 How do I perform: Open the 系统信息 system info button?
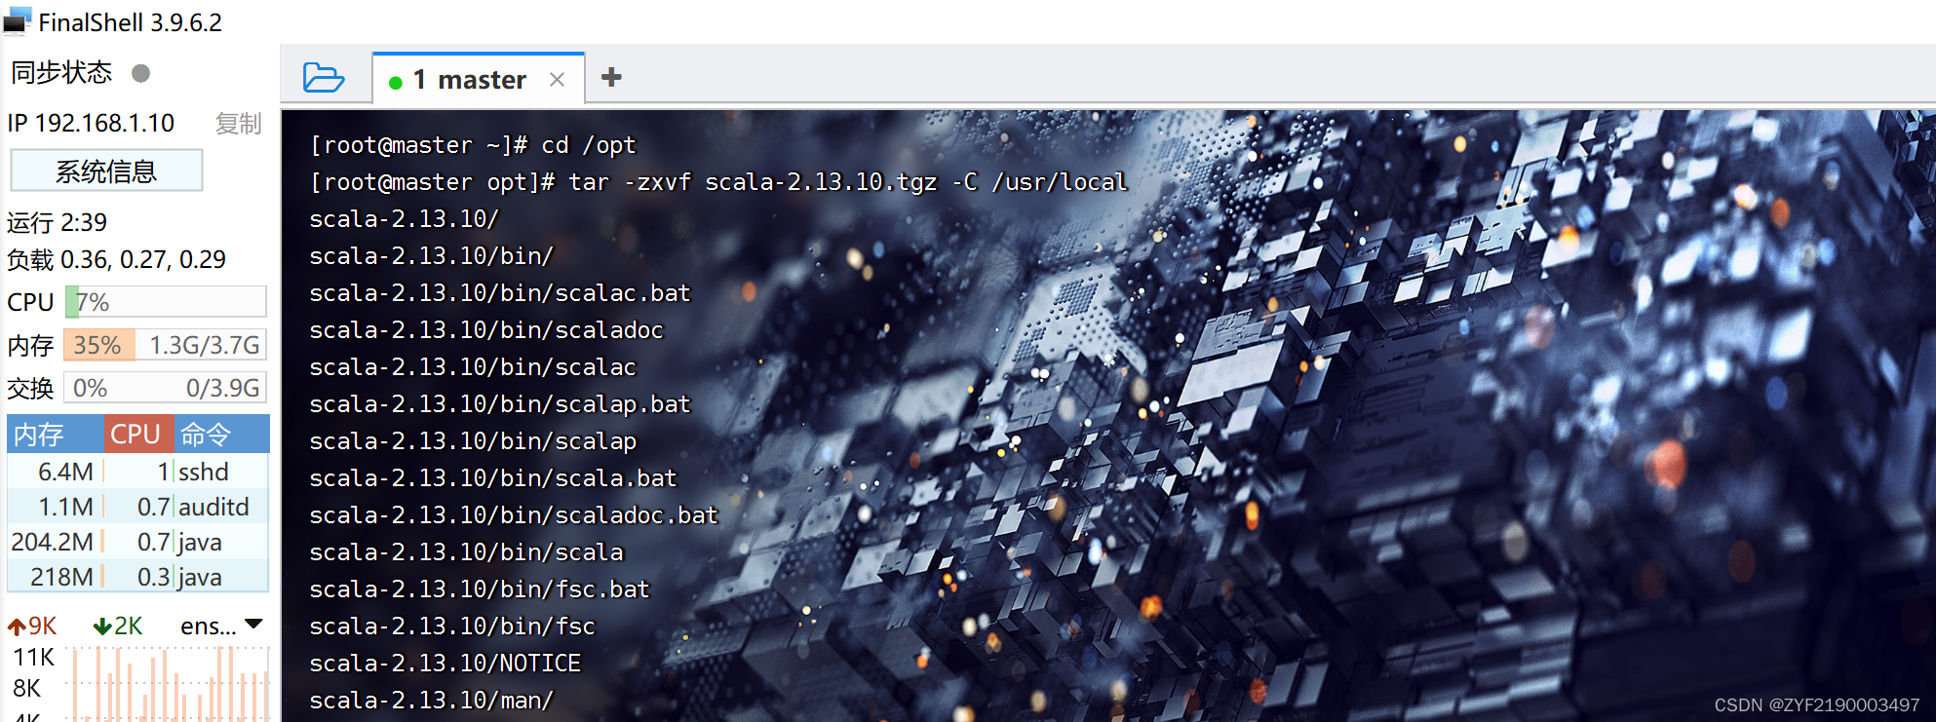[x=106, y=171]
